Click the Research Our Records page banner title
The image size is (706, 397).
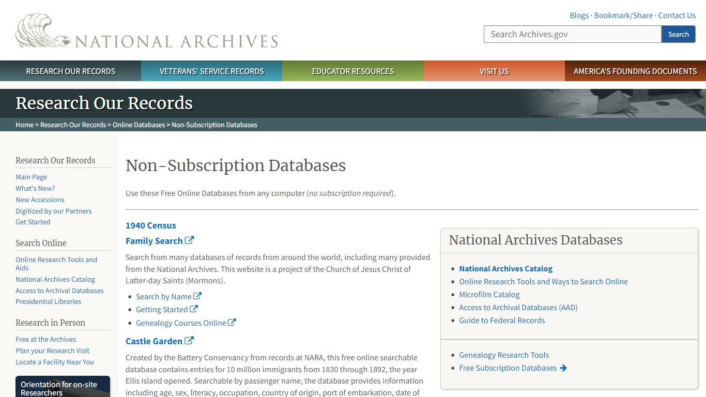pos(104,103)
